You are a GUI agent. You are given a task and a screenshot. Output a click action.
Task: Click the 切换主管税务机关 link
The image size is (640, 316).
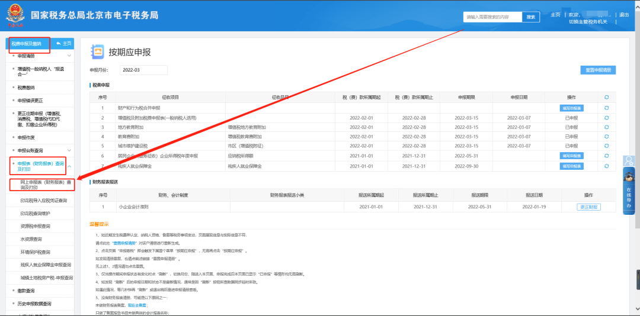[x=588, y=22]
